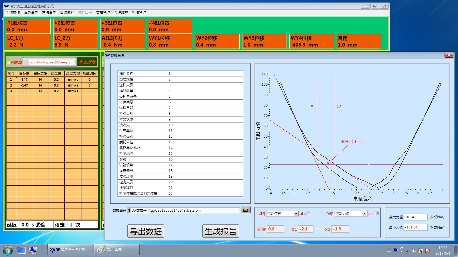
Task: Uncheck the abs checkbox for Y axis
Action: [x=377, y=214]
